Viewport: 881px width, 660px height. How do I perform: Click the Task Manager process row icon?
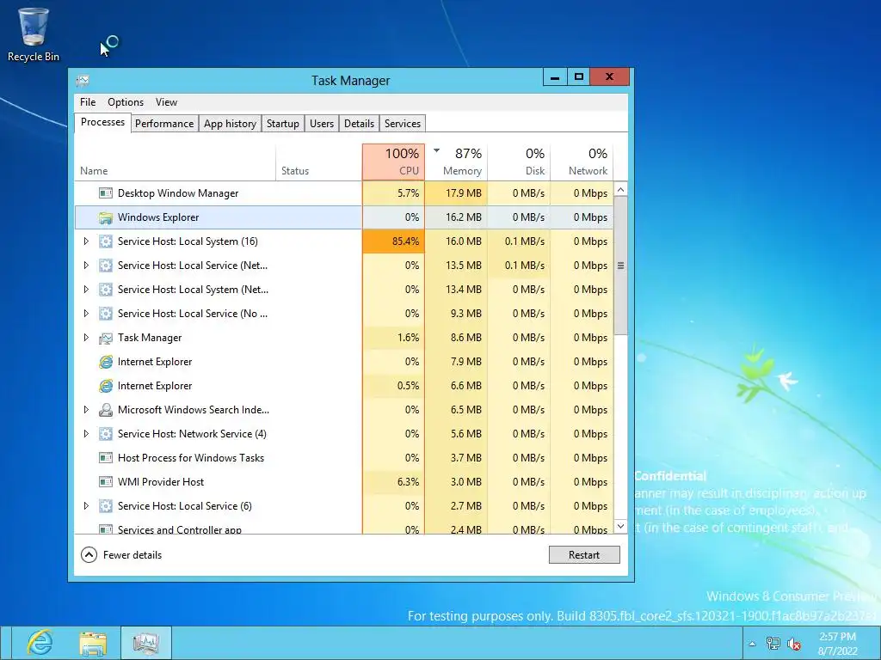click(x=106, y=338)
